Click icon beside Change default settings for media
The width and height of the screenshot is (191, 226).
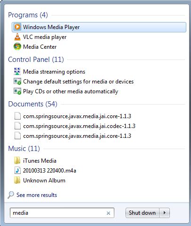[x=17, y=82]
